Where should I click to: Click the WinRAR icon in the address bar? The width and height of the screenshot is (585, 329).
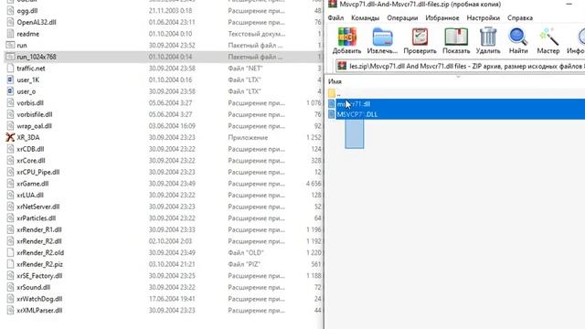(341, 66)
